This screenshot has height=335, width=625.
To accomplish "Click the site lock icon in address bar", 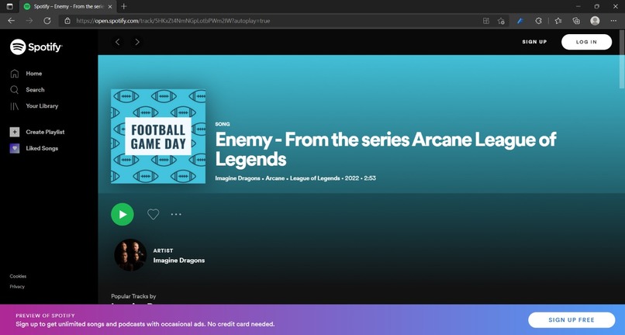I will (x=67, y=21).
